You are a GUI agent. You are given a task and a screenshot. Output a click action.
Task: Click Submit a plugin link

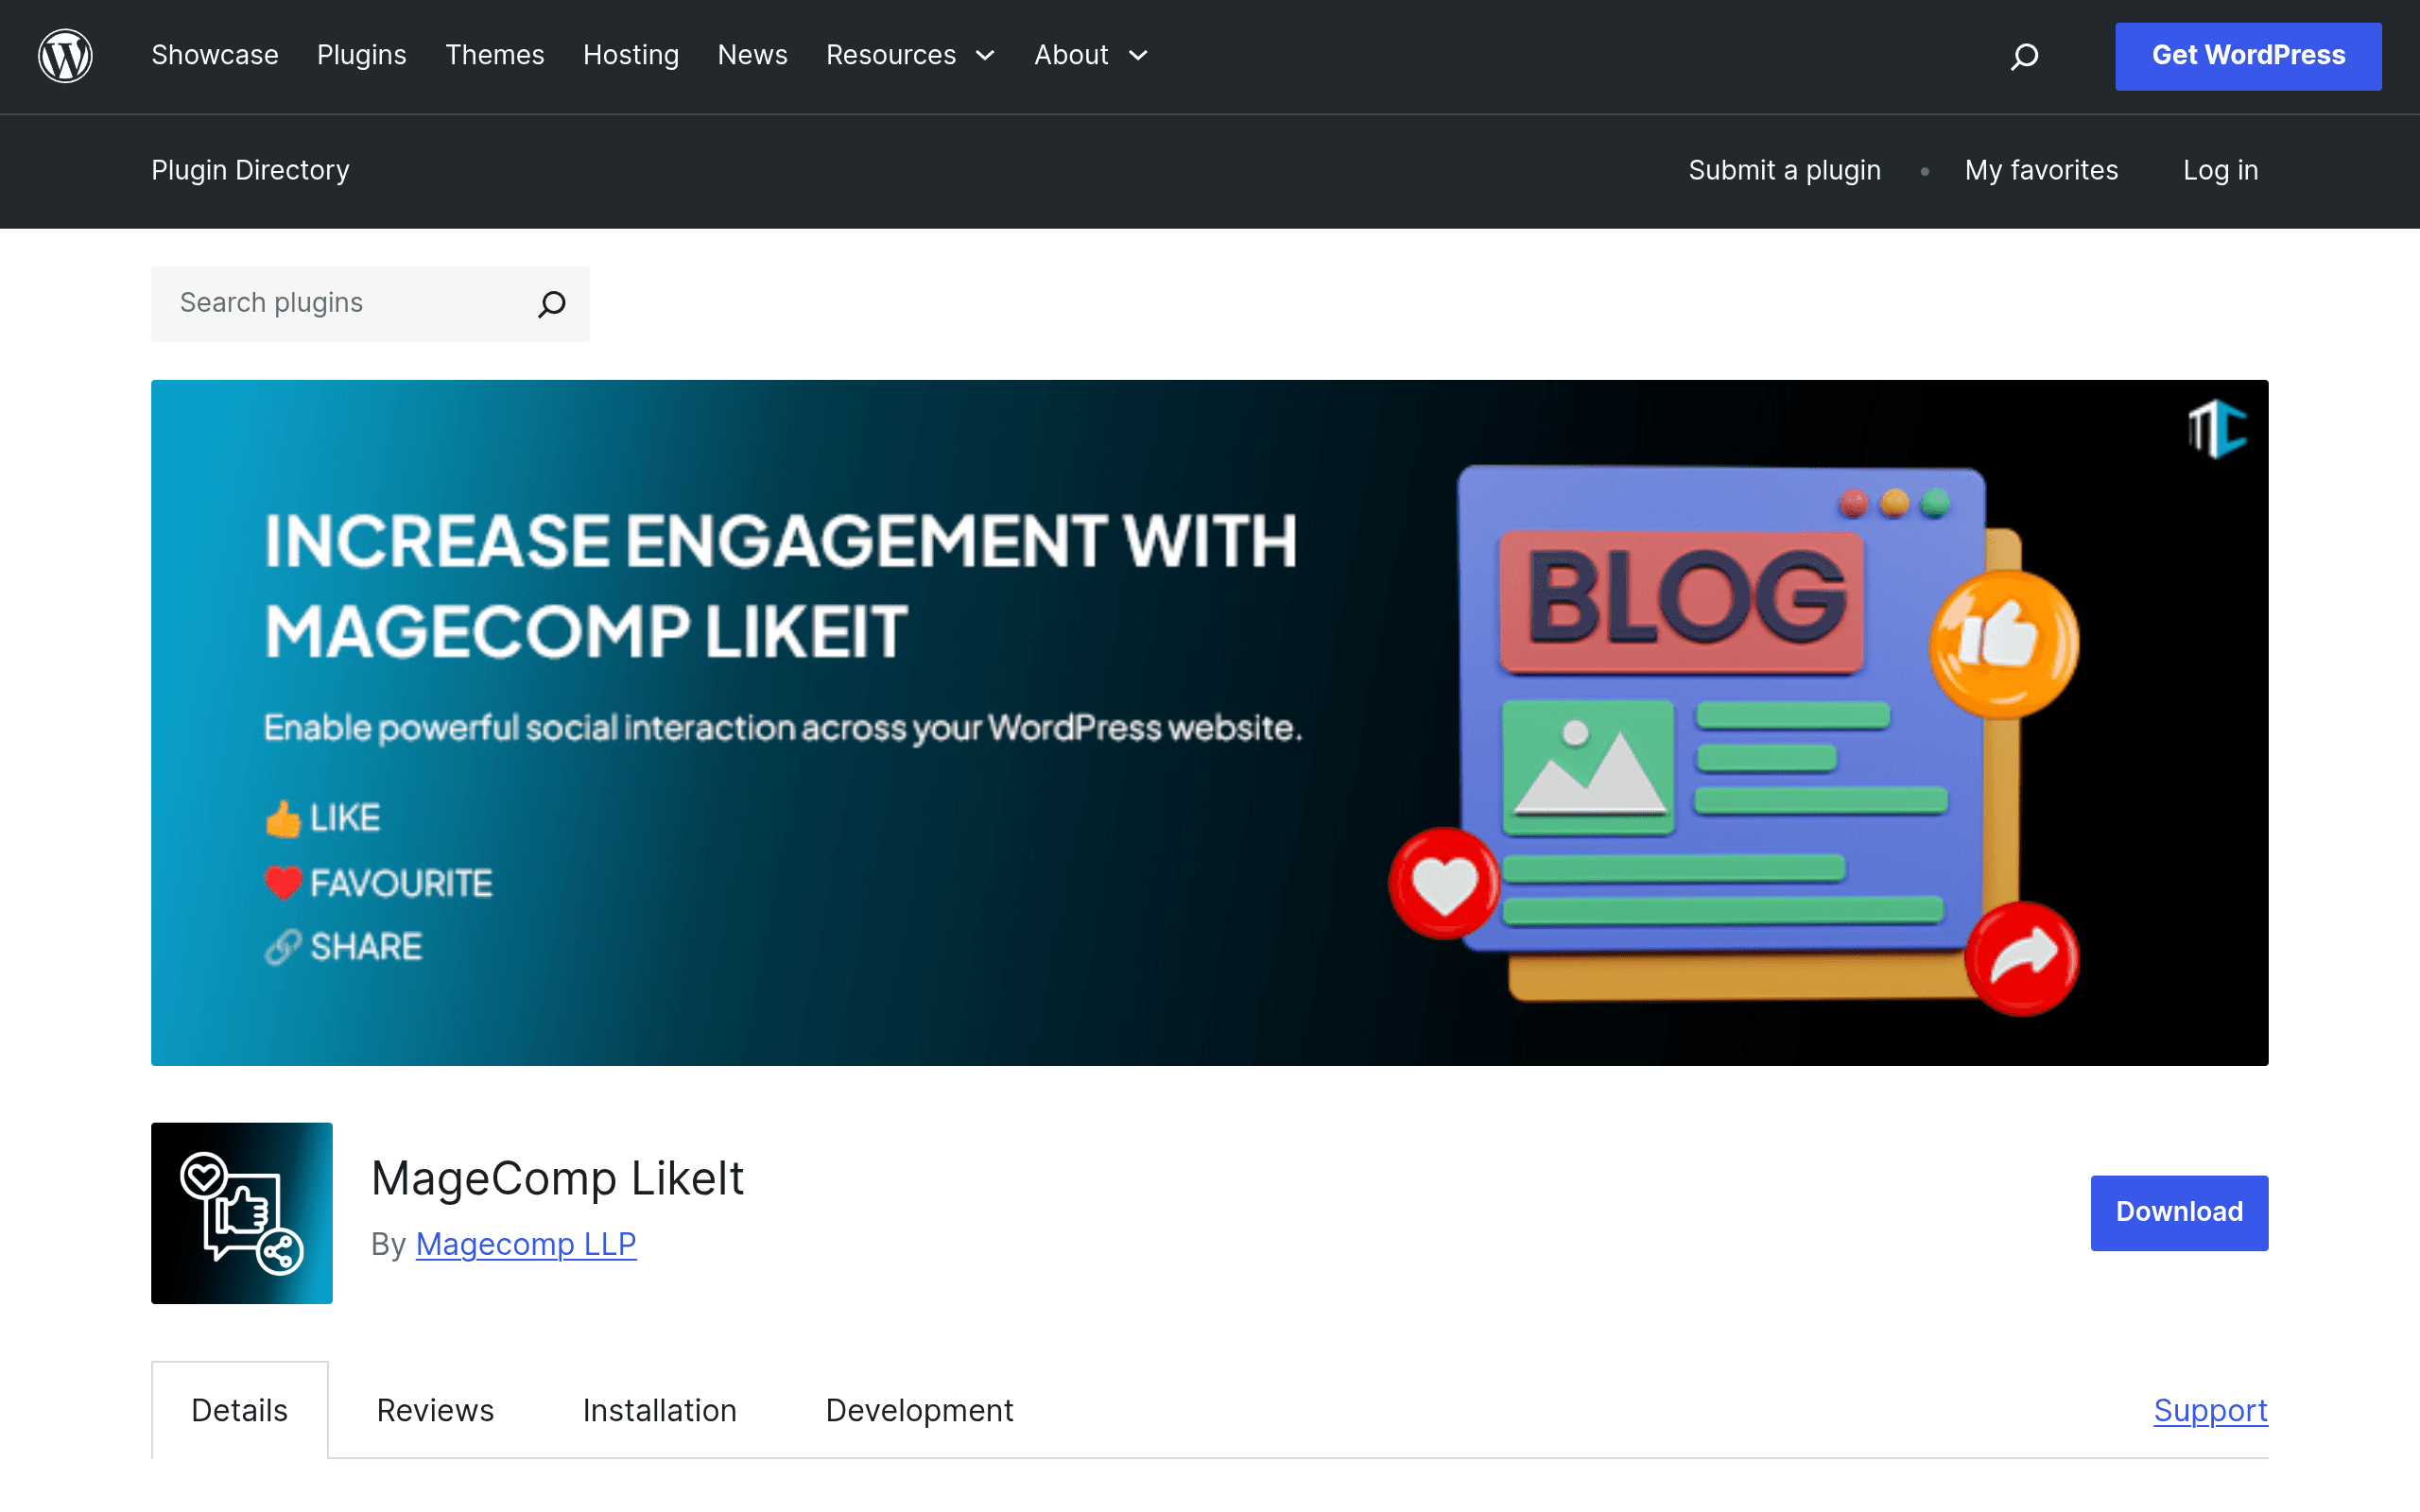tap(1784, 170)
